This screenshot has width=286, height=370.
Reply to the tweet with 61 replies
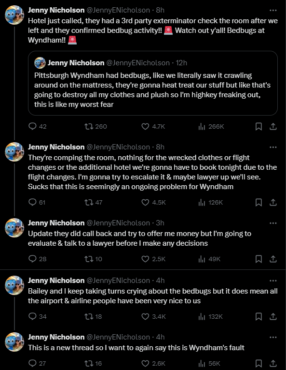coord(37,203)
